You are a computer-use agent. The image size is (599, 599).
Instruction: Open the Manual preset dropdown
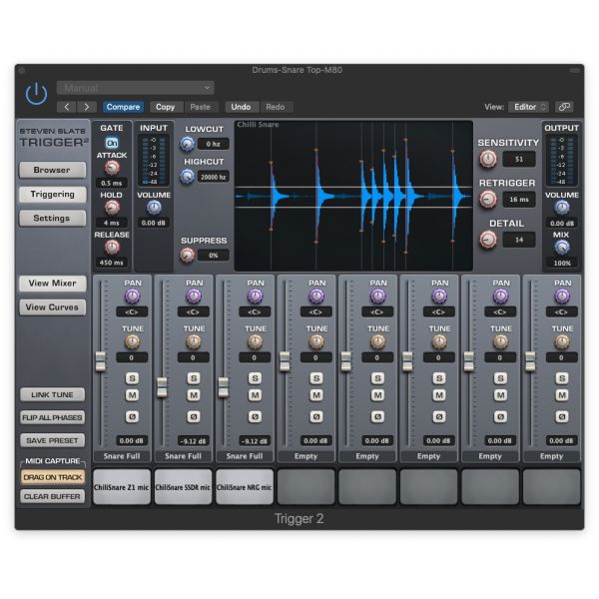(x=135, y=88)
